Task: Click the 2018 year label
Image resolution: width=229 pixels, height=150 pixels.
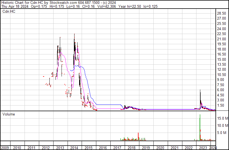Action: [x=132, y=148]
